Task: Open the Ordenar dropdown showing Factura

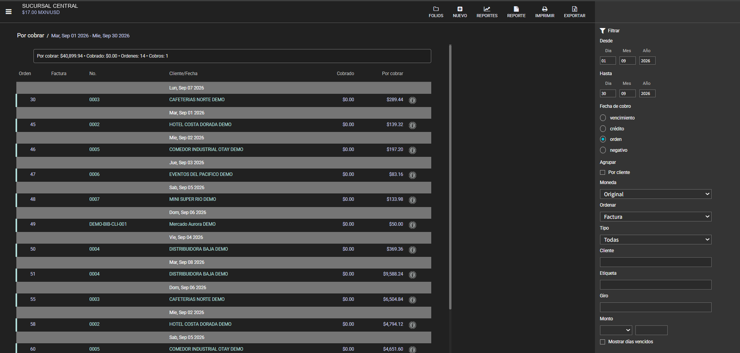Action: [656, 216]
